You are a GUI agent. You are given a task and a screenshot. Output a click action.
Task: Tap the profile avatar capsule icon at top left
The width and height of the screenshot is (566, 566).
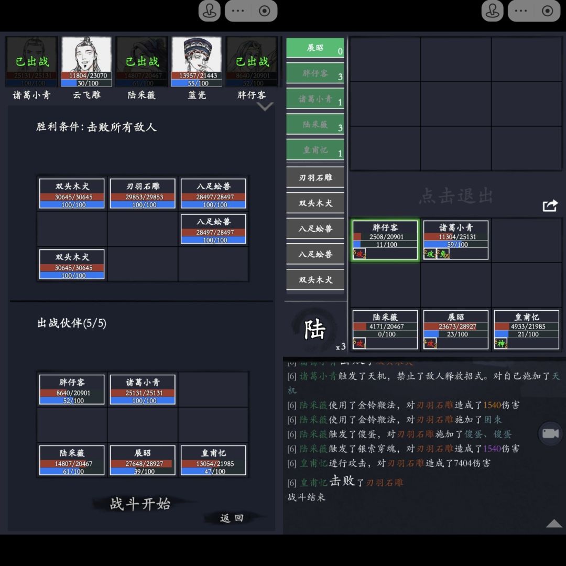209,11
